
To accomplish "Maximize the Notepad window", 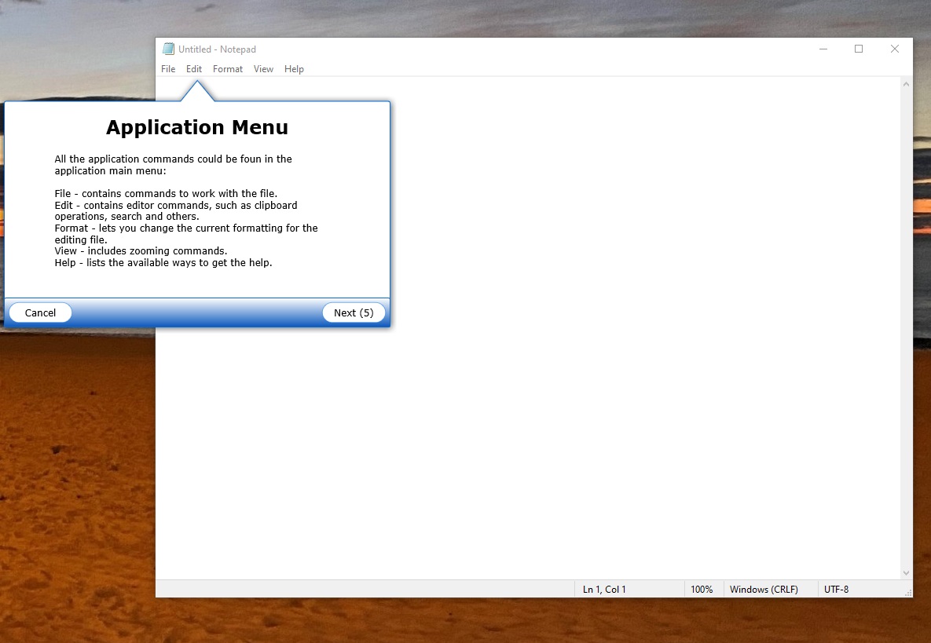I will (x=859, y=49).
